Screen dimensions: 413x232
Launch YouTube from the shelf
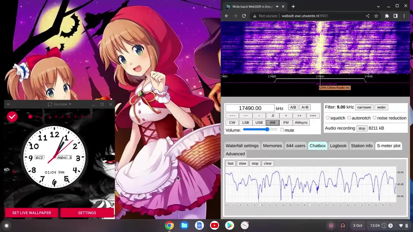pyautogui.click(x=215, y=225)
